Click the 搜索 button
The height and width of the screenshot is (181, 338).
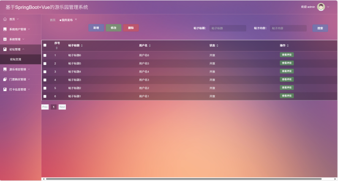click(x=320, y=28)
